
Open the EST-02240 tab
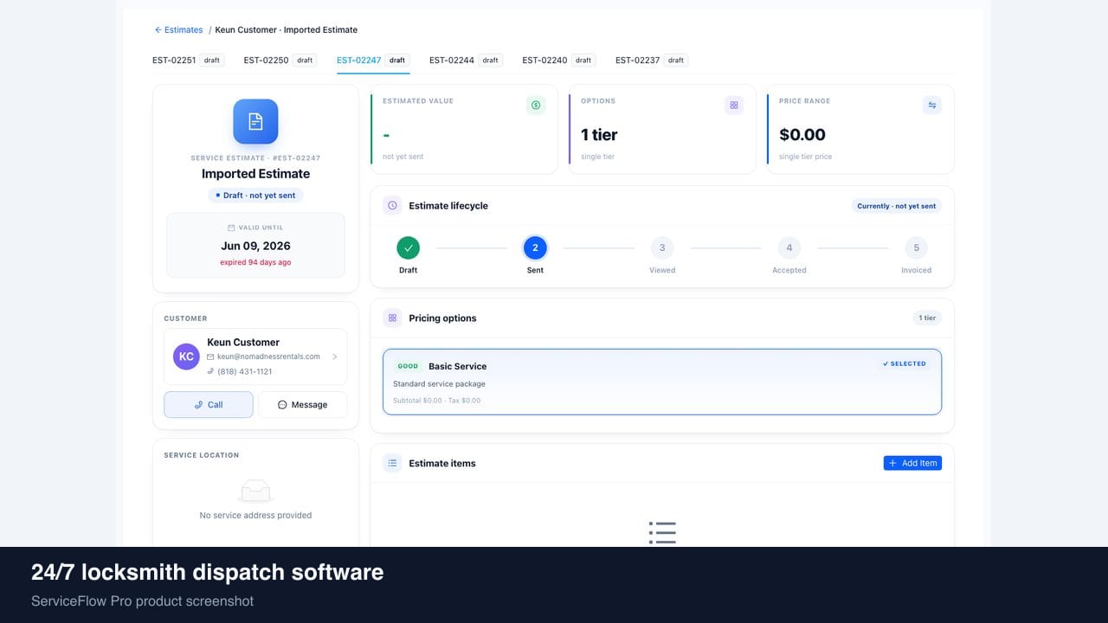[x=559, y=61]
